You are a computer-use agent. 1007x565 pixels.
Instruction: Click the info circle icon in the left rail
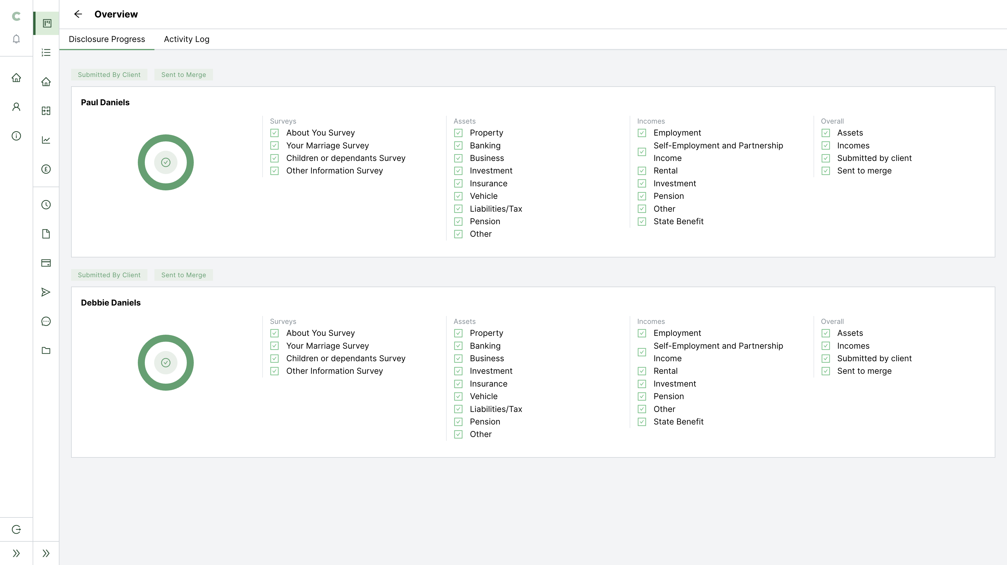[16, 136]
